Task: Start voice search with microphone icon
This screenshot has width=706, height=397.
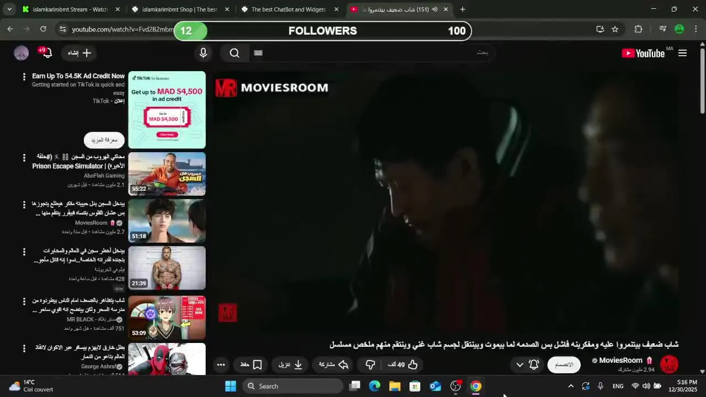Action: click(203, 53)
